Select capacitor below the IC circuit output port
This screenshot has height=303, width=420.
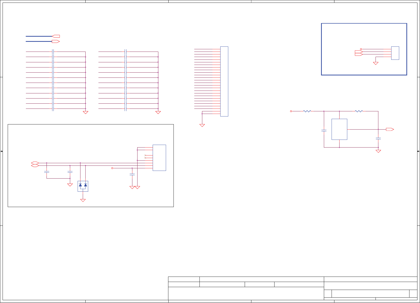point(378,139)
